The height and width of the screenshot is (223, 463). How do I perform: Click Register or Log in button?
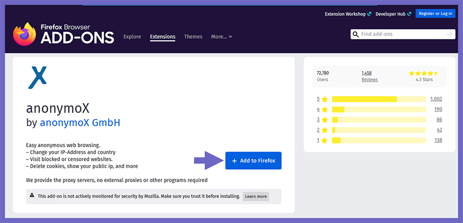point(435,14)
